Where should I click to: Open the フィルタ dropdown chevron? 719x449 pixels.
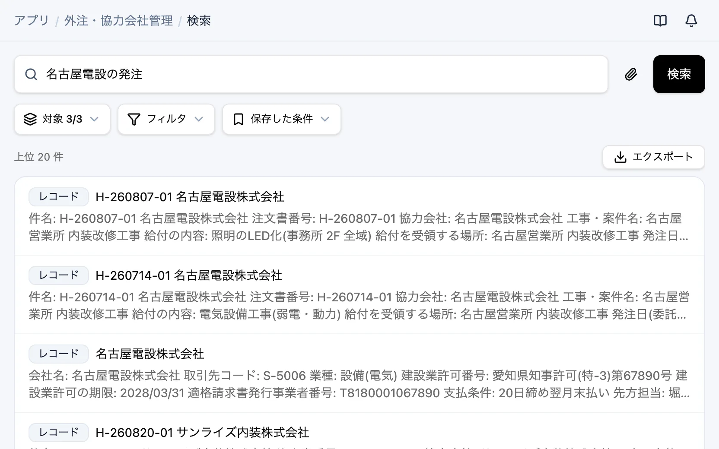click(x=199, y=119)
